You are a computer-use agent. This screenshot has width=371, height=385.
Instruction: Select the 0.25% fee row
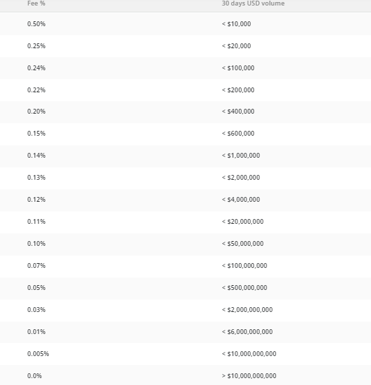point(186,46)
